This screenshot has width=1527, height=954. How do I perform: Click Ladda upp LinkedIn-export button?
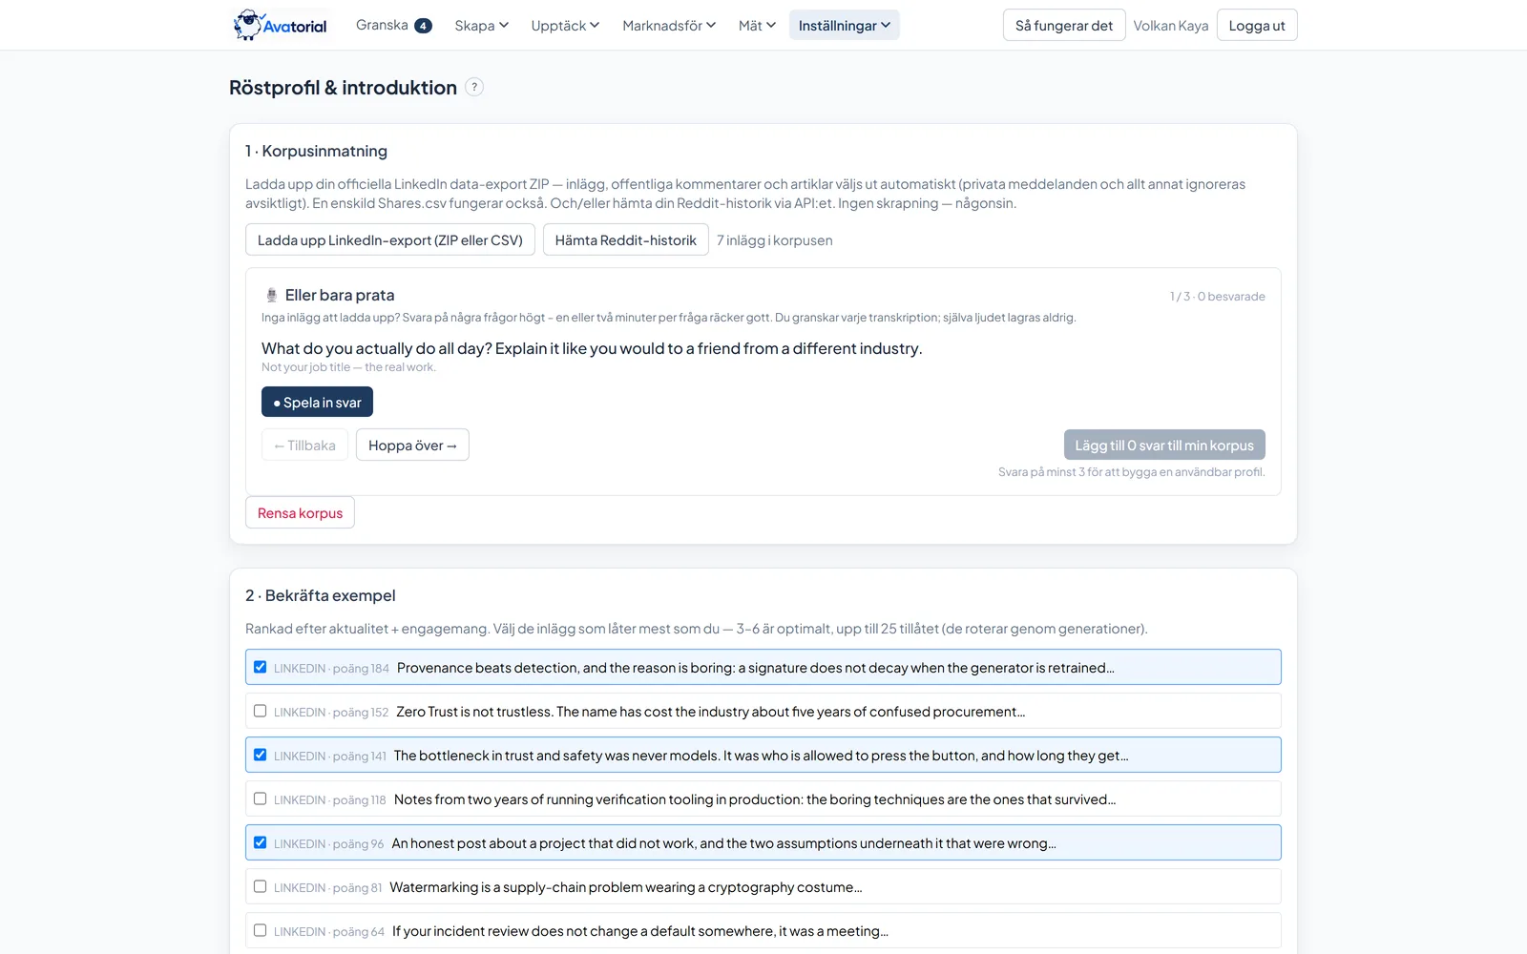pos(390,240)
